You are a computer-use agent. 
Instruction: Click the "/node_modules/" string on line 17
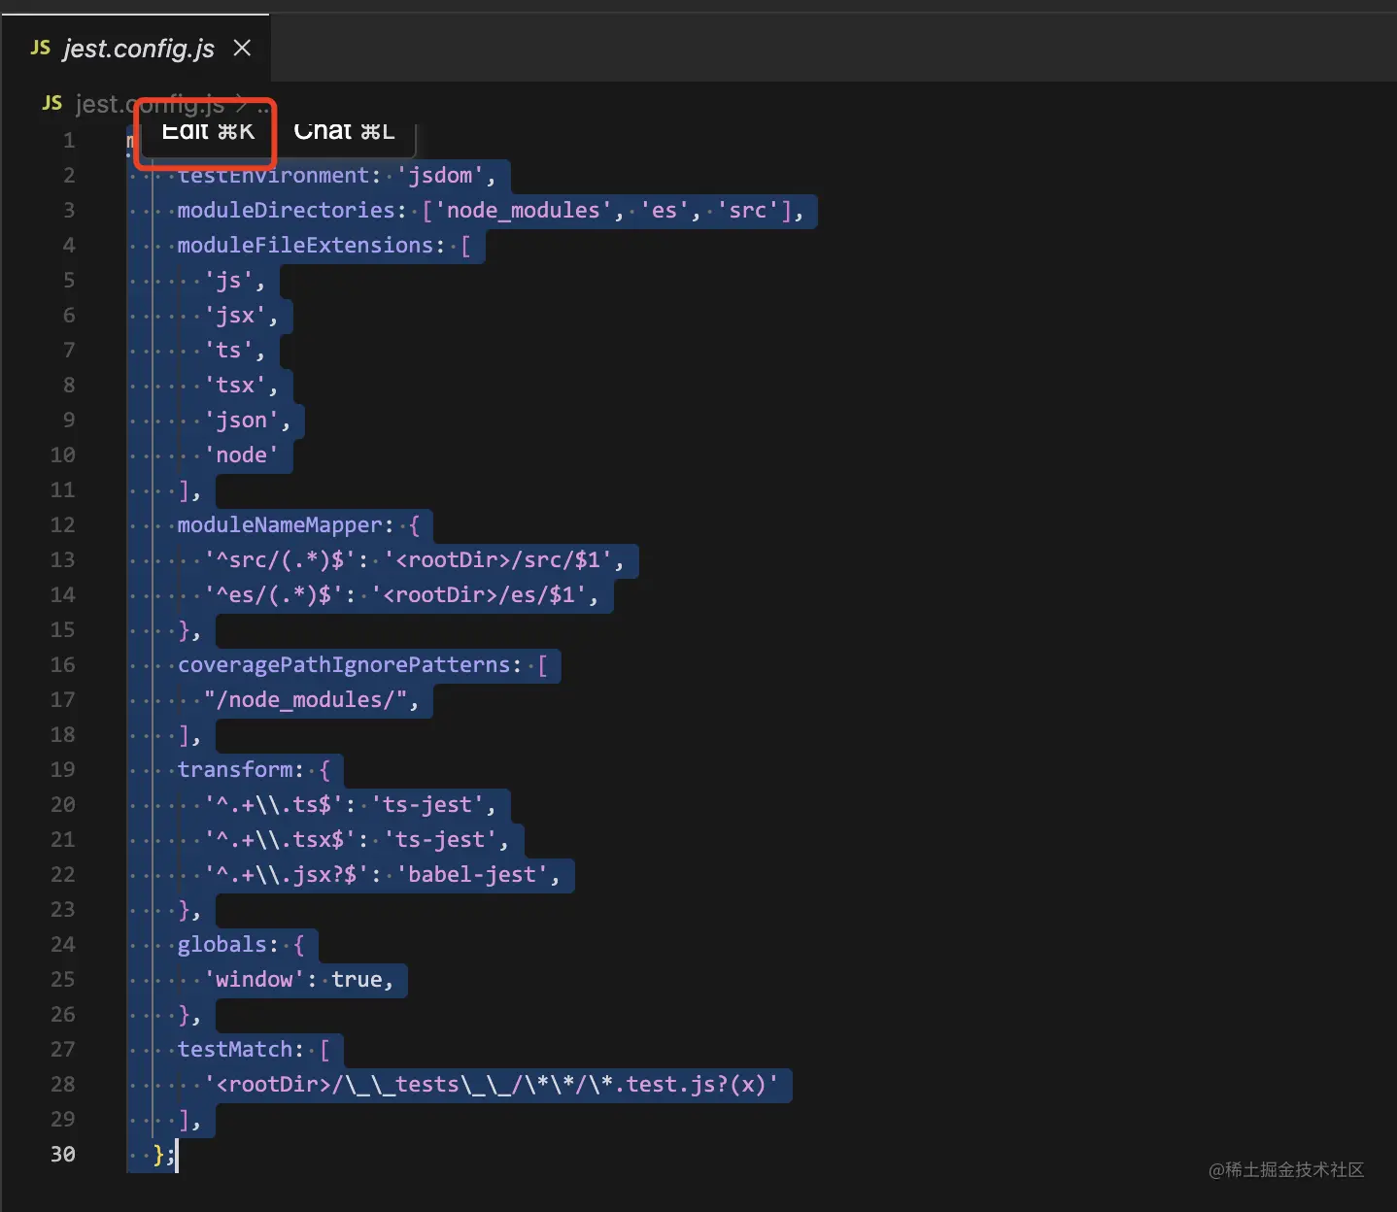(305, 699)
